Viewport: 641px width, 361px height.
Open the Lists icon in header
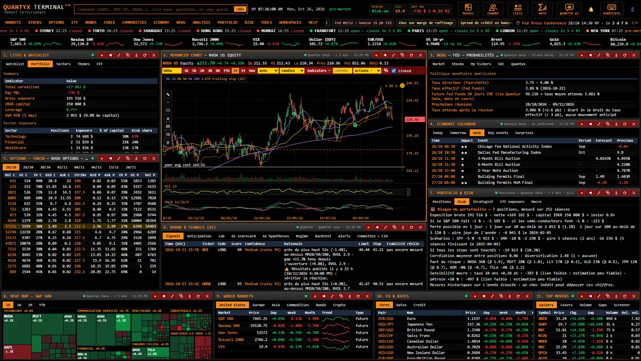[x=518, y=9]
